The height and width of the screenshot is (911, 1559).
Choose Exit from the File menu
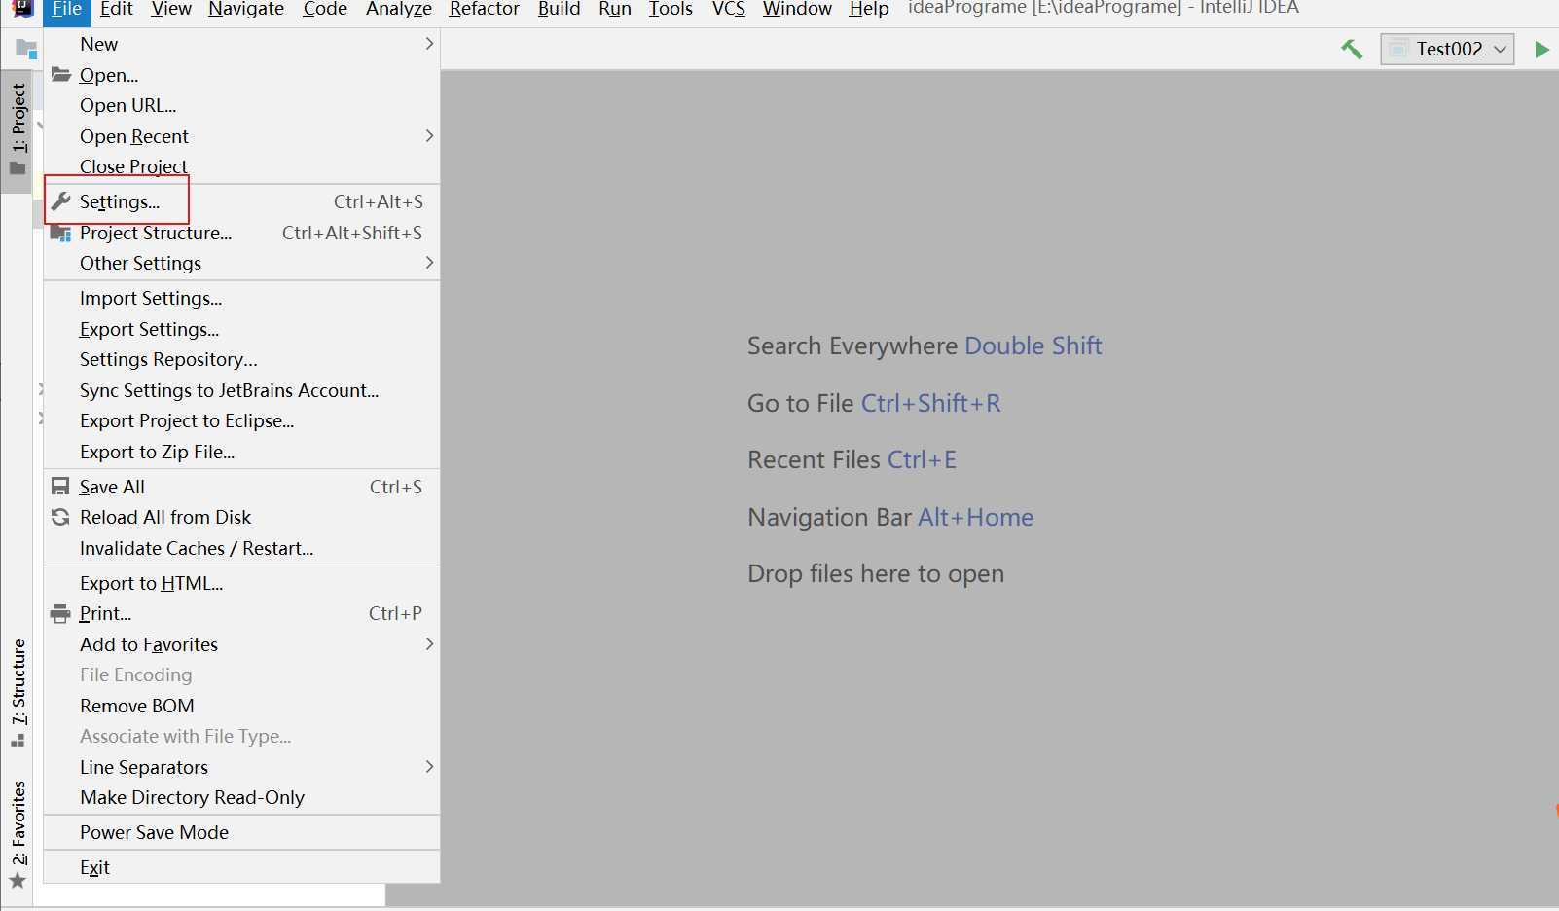241,867
